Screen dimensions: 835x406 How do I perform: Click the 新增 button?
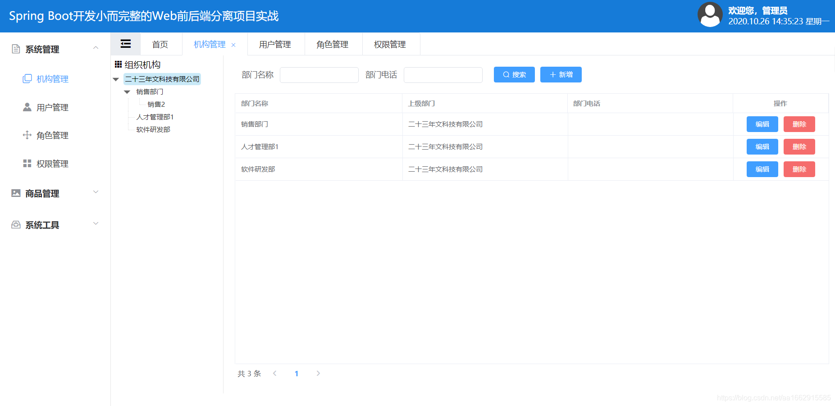pos(561,74)
